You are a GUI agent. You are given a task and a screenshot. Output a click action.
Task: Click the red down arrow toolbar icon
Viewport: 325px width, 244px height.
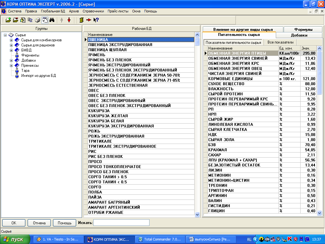tap(69, 20)
